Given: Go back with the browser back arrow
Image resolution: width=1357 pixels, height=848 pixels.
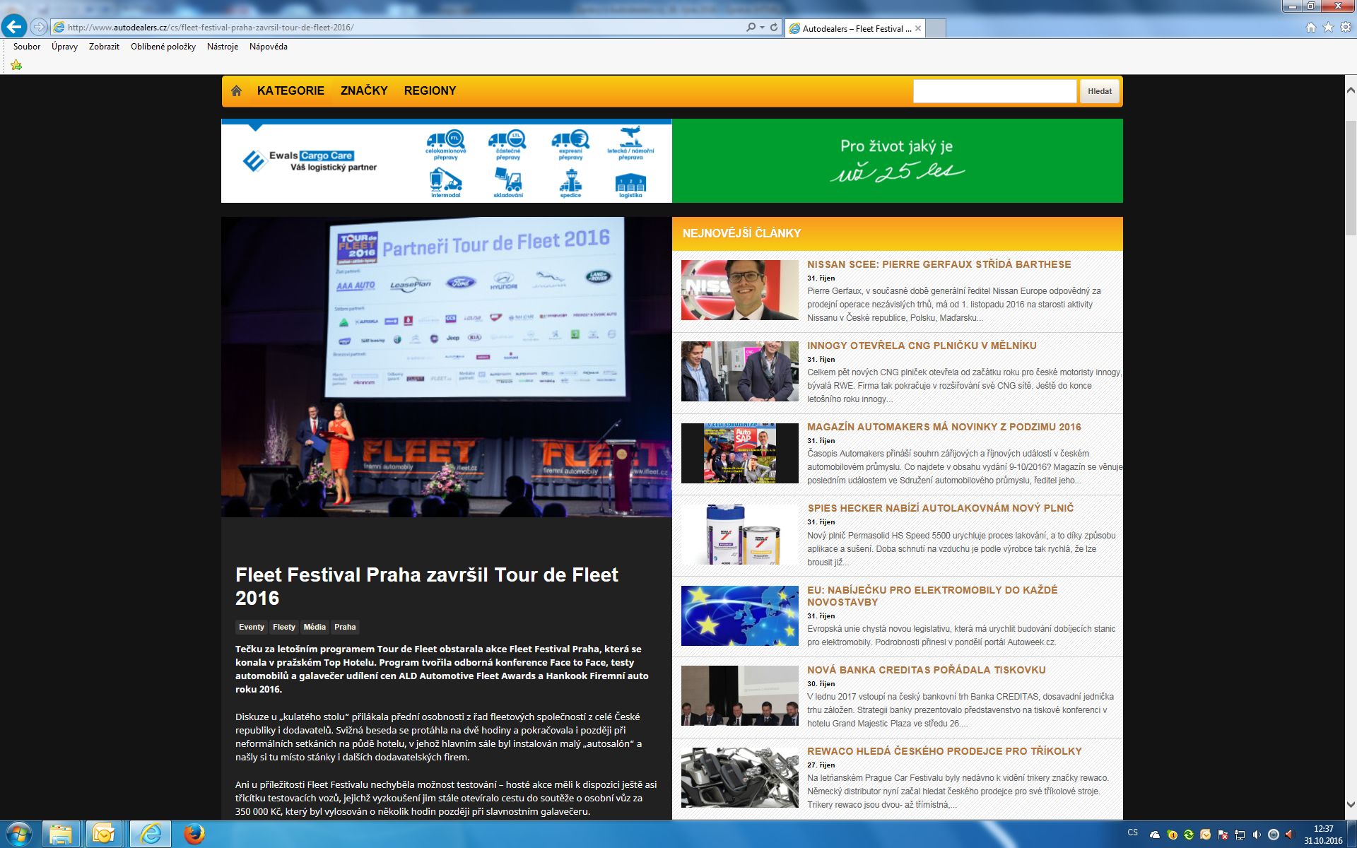Looking at the screenshot, I should point(14,28).
